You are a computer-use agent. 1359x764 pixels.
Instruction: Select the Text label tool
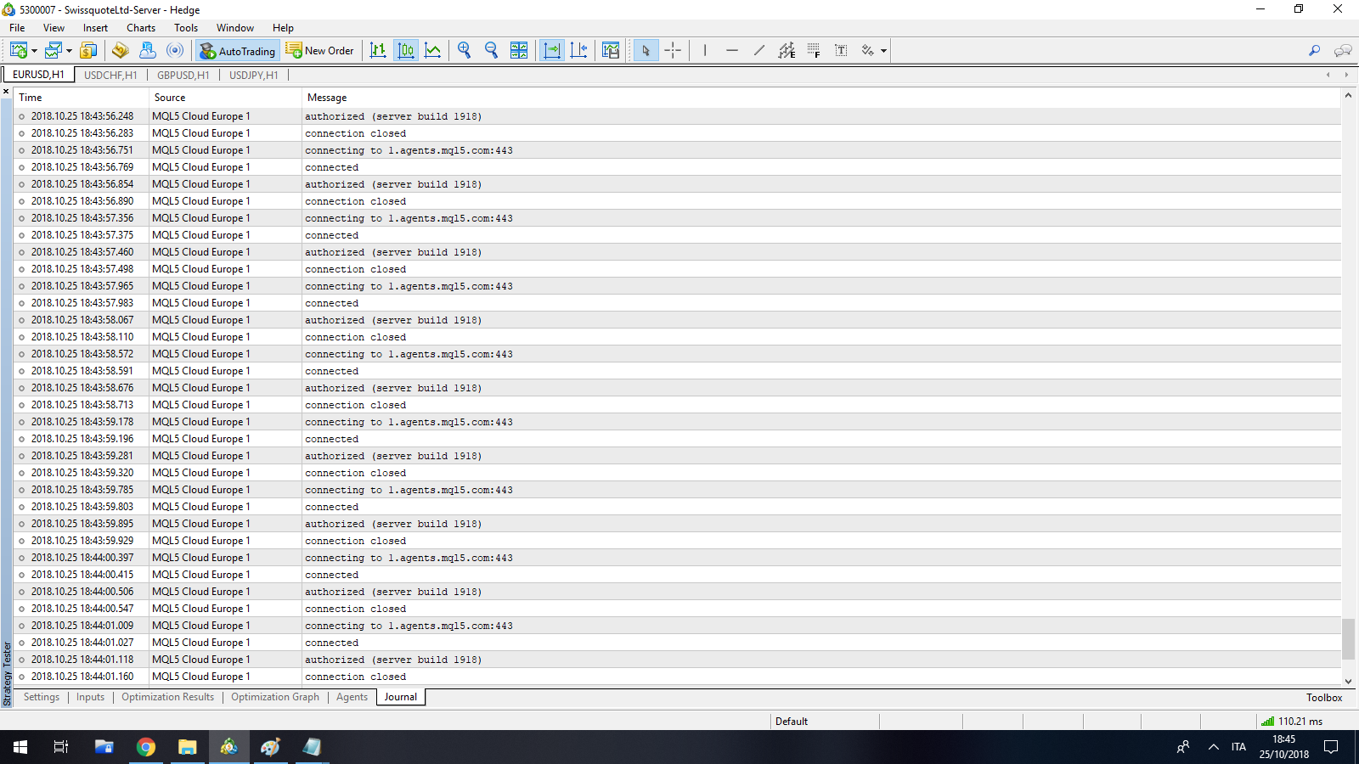841,51
